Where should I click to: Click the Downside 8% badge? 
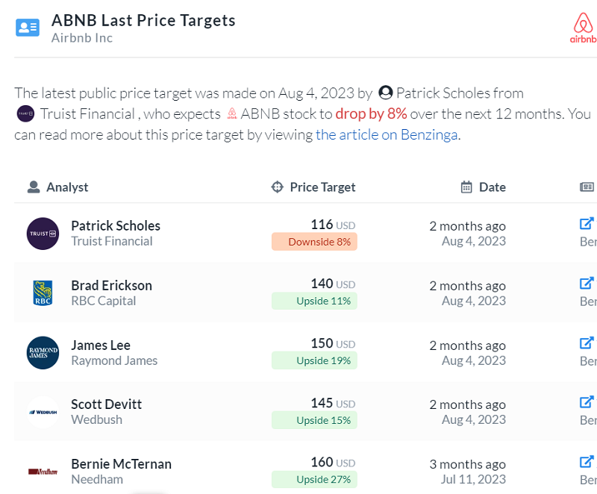click(314, 242)
